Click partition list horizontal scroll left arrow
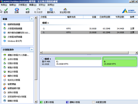This screenshot has height=104, width=138. pyautogui.click(x=41, y=53)
